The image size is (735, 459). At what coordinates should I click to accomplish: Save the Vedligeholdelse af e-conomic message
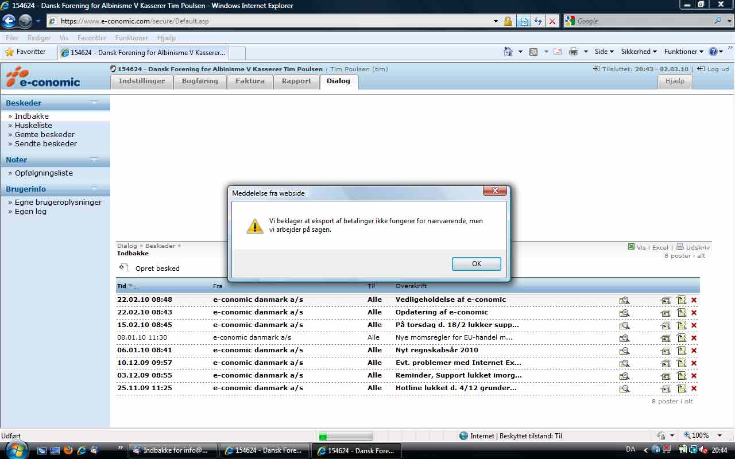point(666,300)
